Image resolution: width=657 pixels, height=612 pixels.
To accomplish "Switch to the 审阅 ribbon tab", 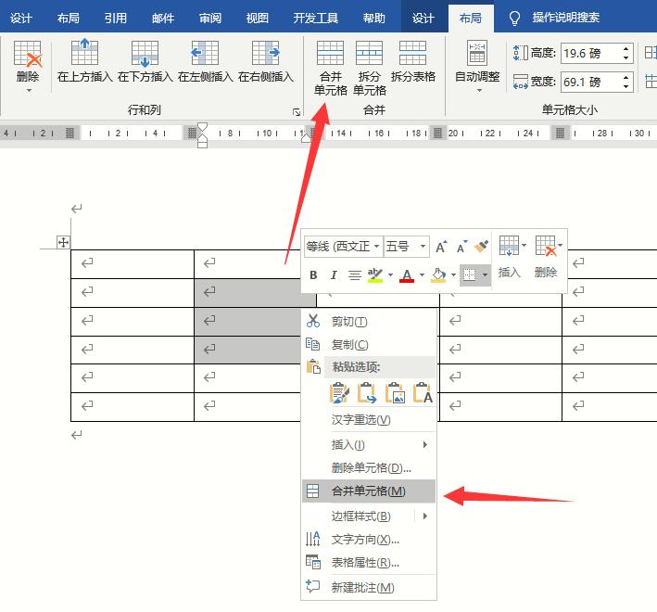I will [x=210, y=18].
